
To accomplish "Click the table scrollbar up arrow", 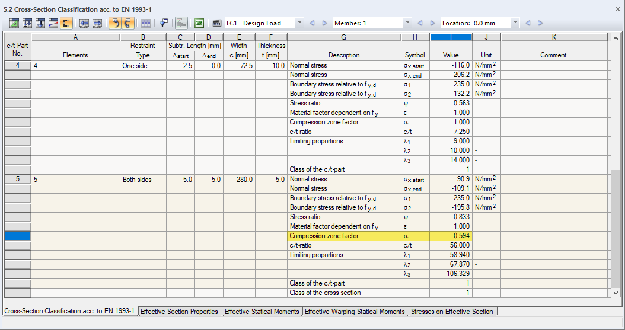I will click(616, 39).
